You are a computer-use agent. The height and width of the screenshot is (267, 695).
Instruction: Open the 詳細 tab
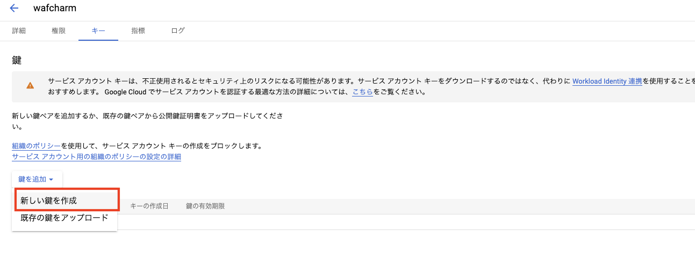pos(19,31)
